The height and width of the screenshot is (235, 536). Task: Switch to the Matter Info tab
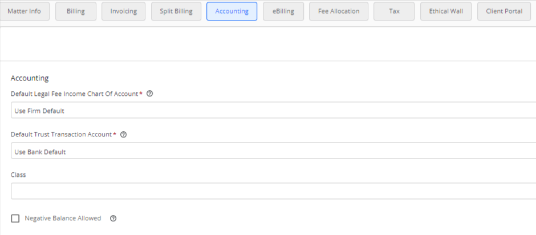coord(25,11)
